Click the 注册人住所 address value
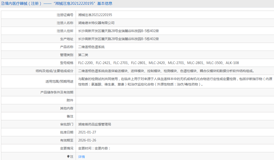This screenshot has width=274, height=160. pyautogui.click(x=118, y=31)
